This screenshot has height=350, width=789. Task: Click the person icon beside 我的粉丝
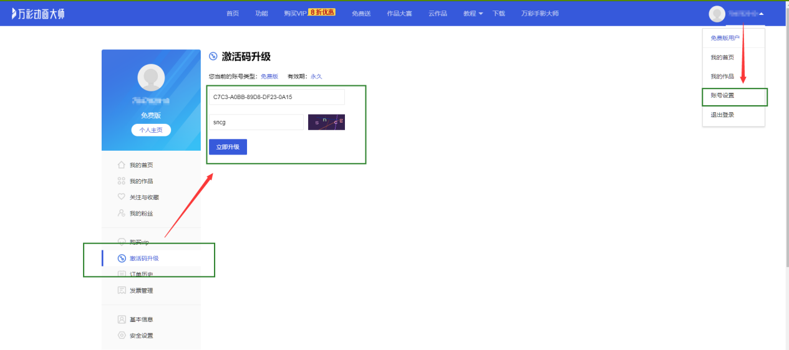(122, 213)
